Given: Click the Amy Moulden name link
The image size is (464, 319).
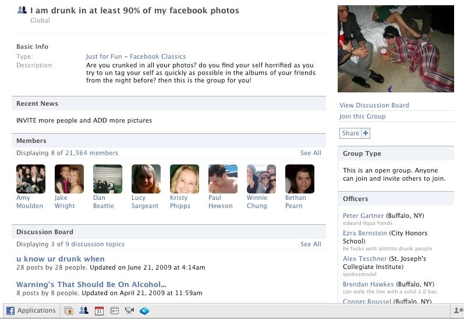Looking at the screenshot, I should click(30, 202).
